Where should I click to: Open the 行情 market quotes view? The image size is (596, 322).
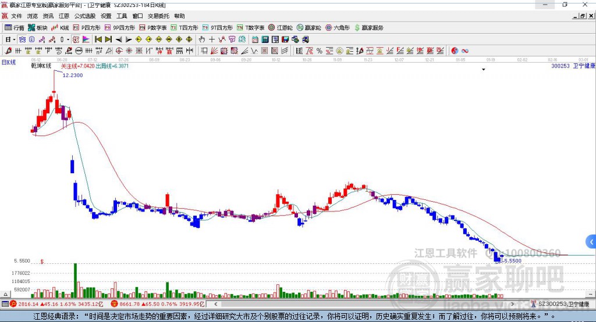tap(15, 28)
